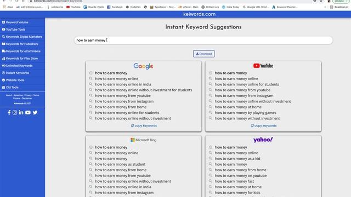Viewport: 351px width, 197px height.
Task: Select Bing 'how to earn money from instagram'
Action: click(124, 193)
